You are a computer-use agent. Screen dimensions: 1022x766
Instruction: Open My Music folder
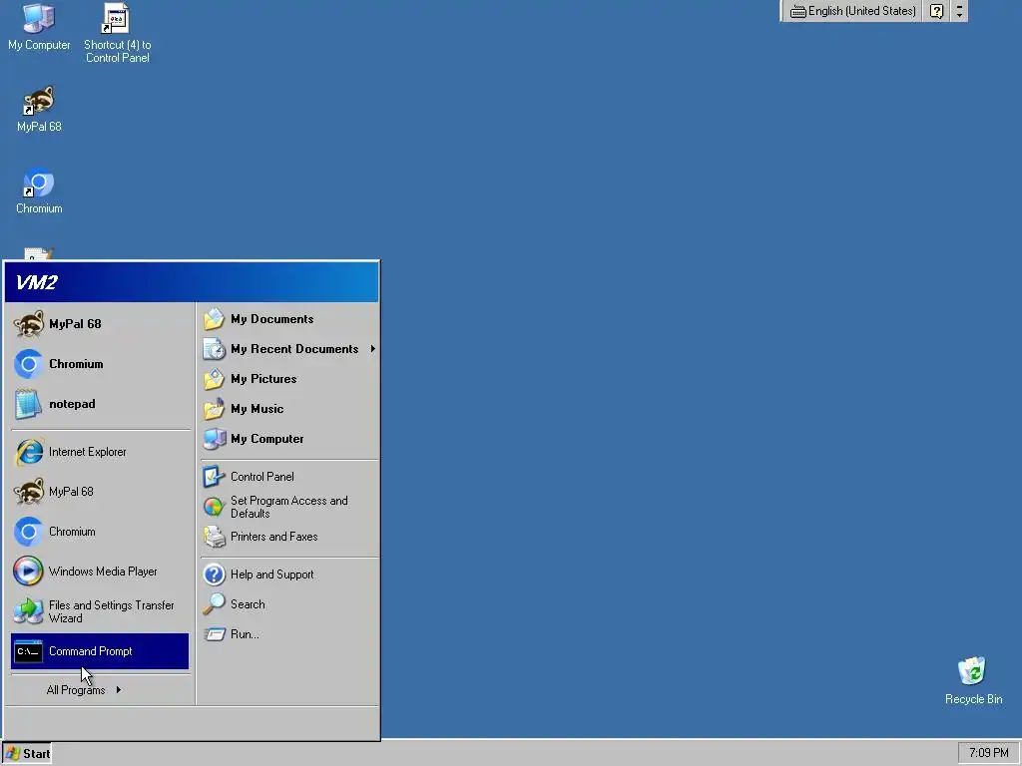289,409
